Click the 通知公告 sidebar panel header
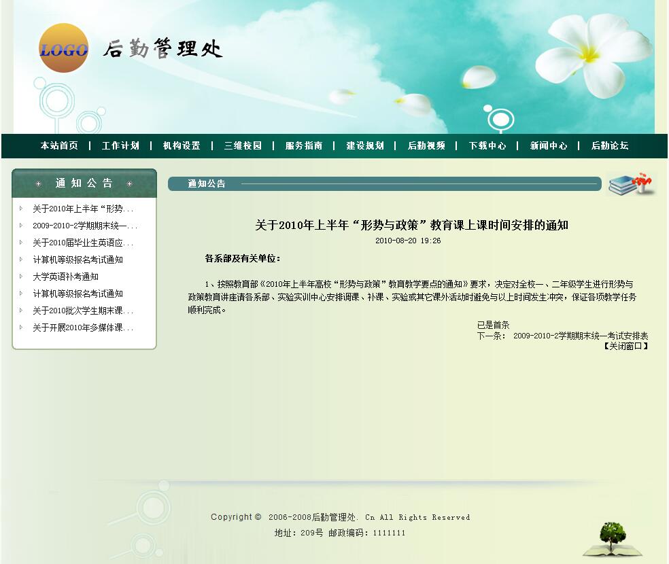This screenshot has width=669, height=564. [84, 183]
